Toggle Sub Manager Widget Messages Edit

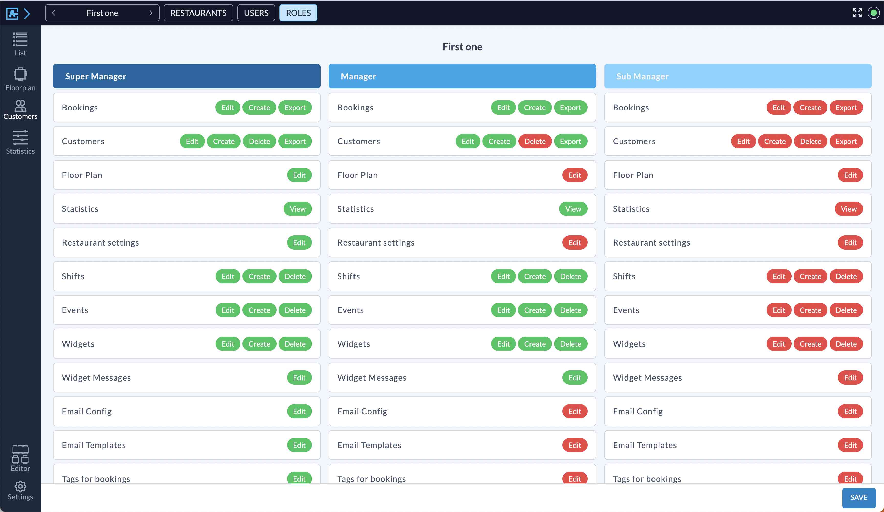pos(850,377)
